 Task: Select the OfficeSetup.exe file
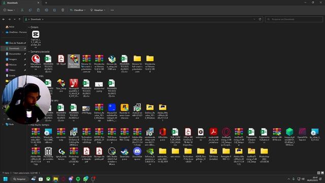click(162, 134)
